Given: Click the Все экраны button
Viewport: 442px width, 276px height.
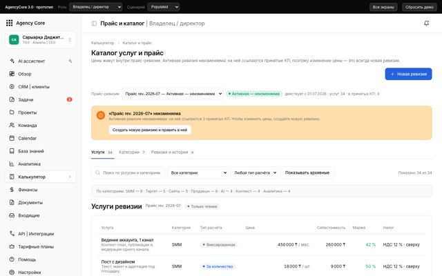Looking at the screenshot, I should point(383,7).
